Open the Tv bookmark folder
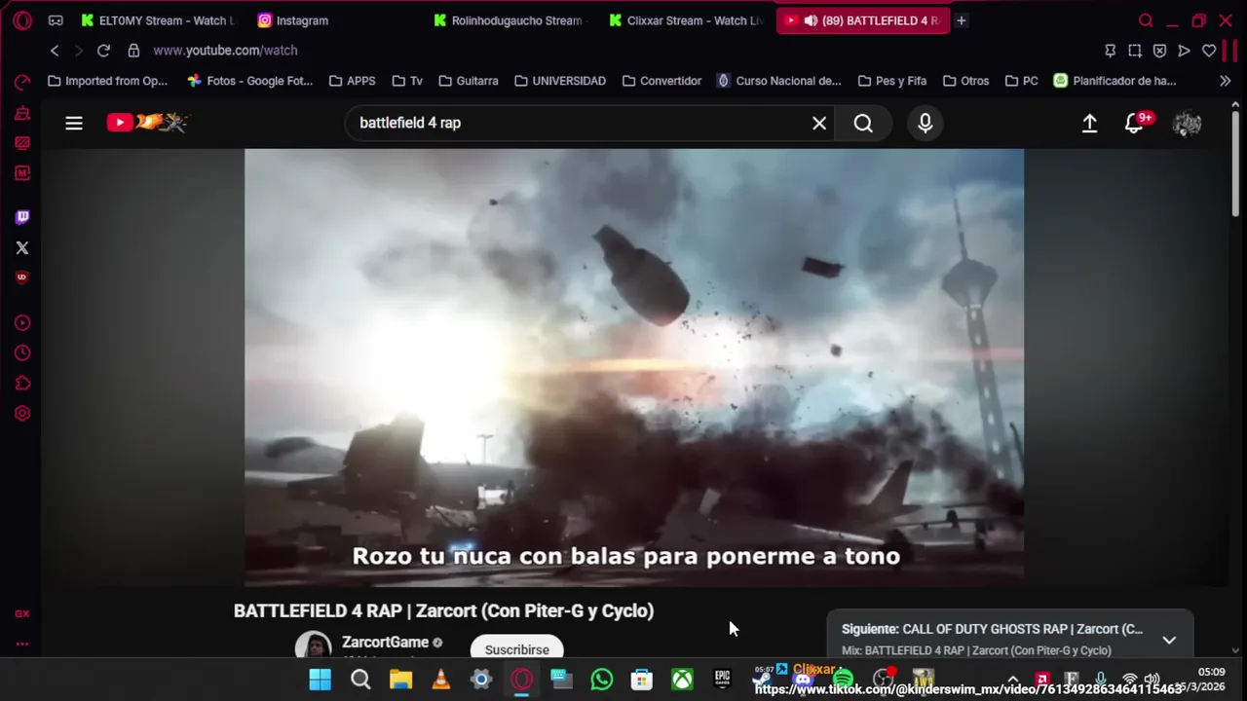This screenshot has height=701, width=1247. click(407, 81)
